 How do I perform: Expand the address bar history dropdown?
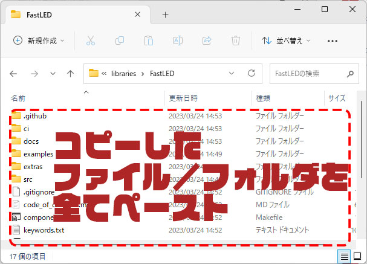click(x=232, y=74)
